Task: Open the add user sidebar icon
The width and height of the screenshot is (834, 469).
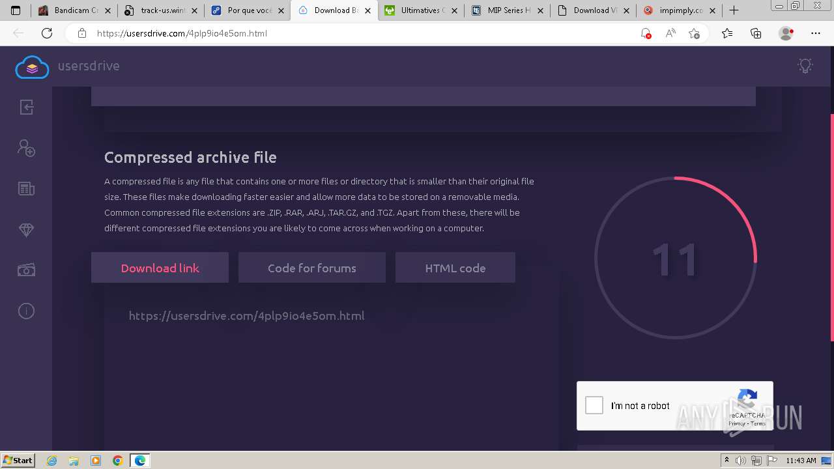Action: (x=26, y=148)
